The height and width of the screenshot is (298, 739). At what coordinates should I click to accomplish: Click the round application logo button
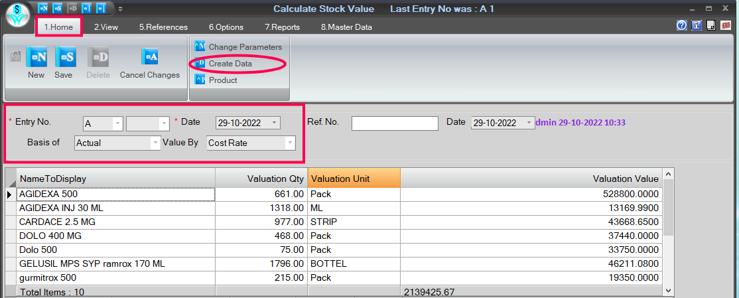19,16
